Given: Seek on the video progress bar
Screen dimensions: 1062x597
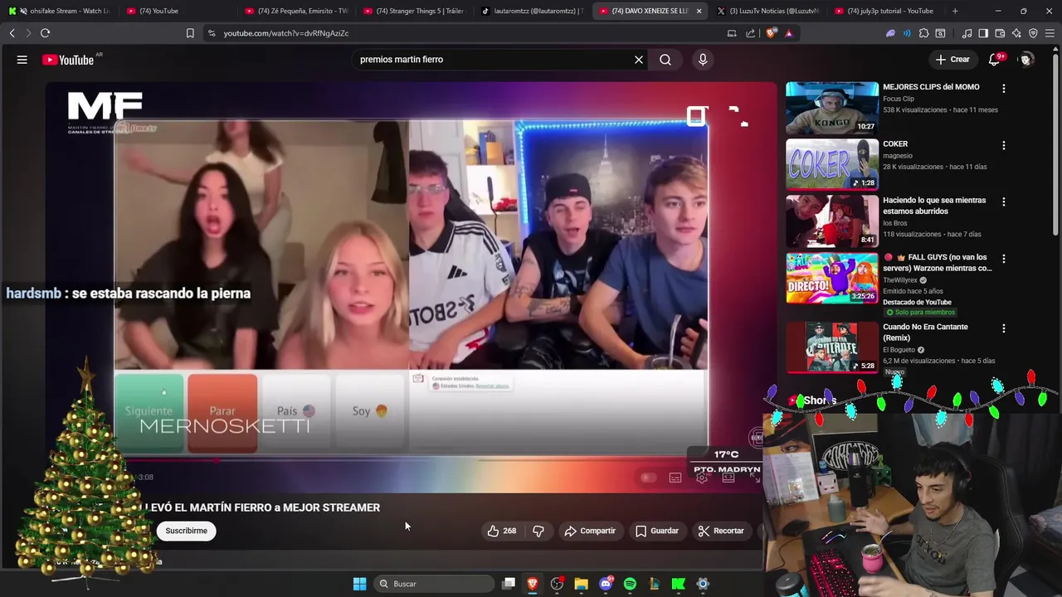Looking at the screenshot, I should [x=412, y=460].
